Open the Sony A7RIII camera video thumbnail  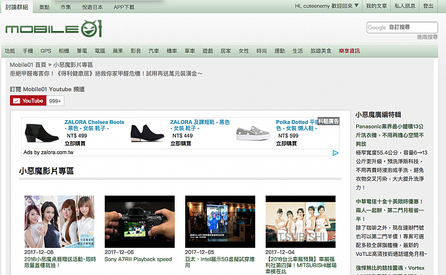point(139,222)
